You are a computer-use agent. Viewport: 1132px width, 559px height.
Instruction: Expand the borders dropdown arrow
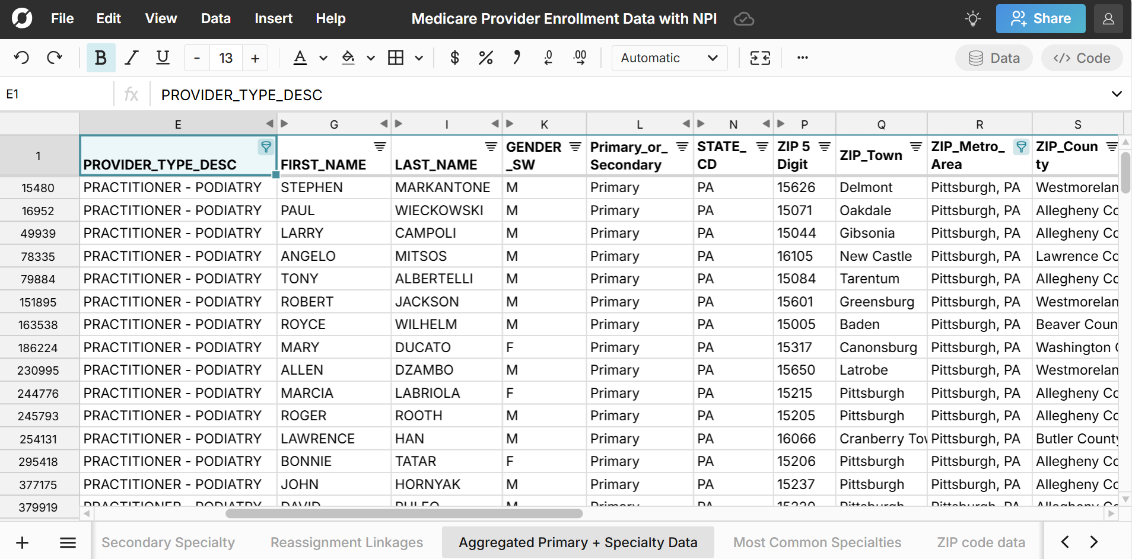point(419,58)
